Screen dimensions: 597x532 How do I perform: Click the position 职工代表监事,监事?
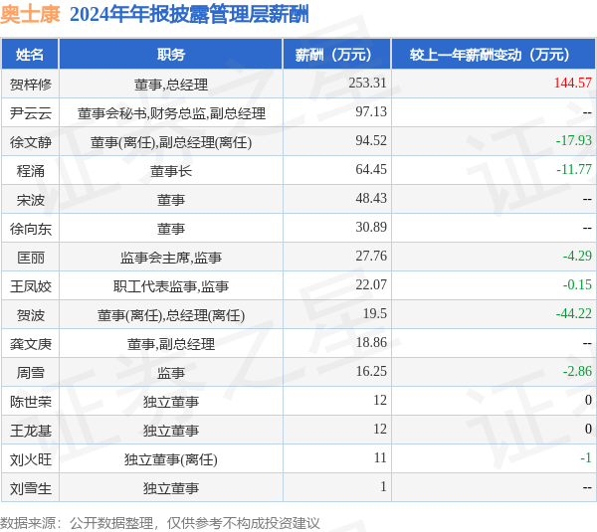[171, 286]
